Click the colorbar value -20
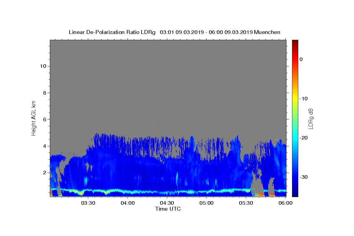 tap(303, 138)
